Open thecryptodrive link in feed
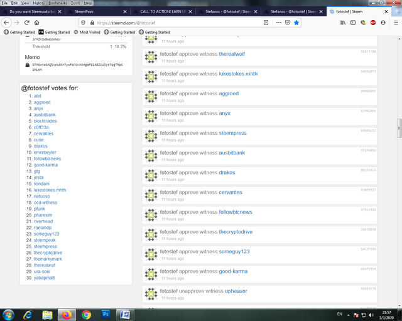 click(236, 232)
